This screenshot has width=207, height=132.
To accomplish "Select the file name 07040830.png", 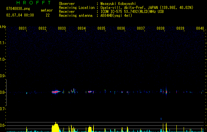I will [x=18, y=9].
